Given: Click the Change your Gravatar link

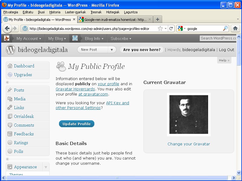Looking at the screenshot, I should click(x=188, y=144).
